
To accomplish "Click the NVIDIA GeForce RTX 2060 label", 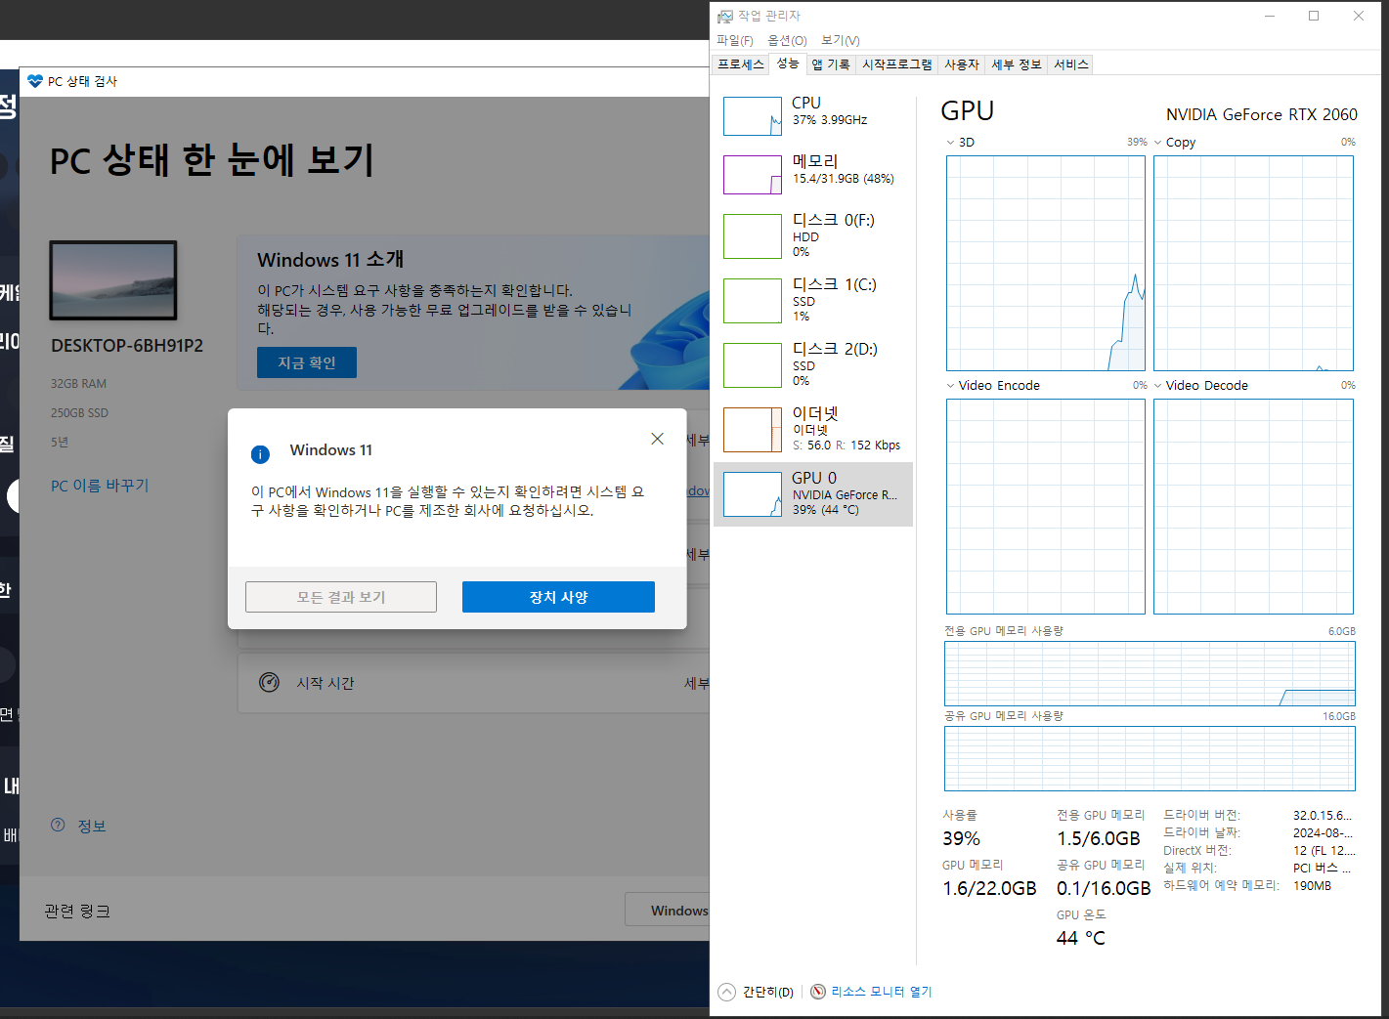I will coord(1262,114).
